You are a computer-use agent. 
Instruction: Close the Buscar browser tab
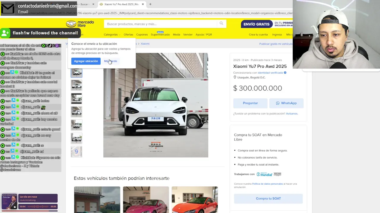pyautogui.click(x=93, y=4)
